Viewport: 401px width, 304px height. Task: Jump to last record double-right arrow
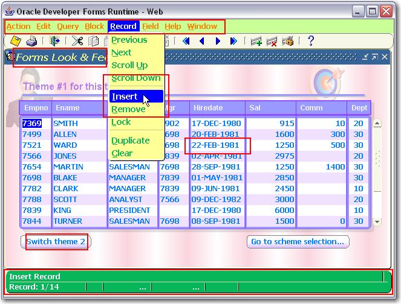coord(233,41)
